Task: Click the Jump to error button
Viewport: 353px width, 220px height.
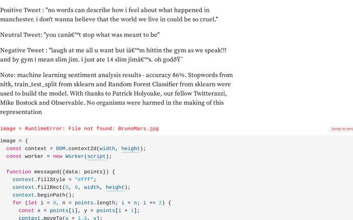Action: click(341, 129)
